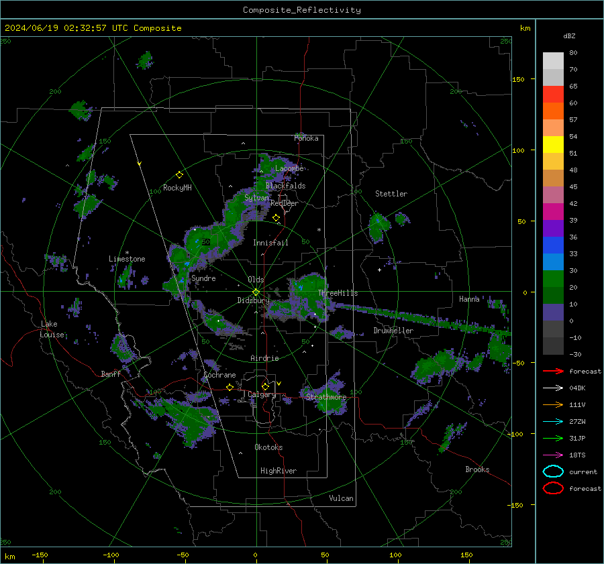Click the magenta 18TS arrow in the legend
The height and width of the screenshot is (564, 604).
[553, 455]
